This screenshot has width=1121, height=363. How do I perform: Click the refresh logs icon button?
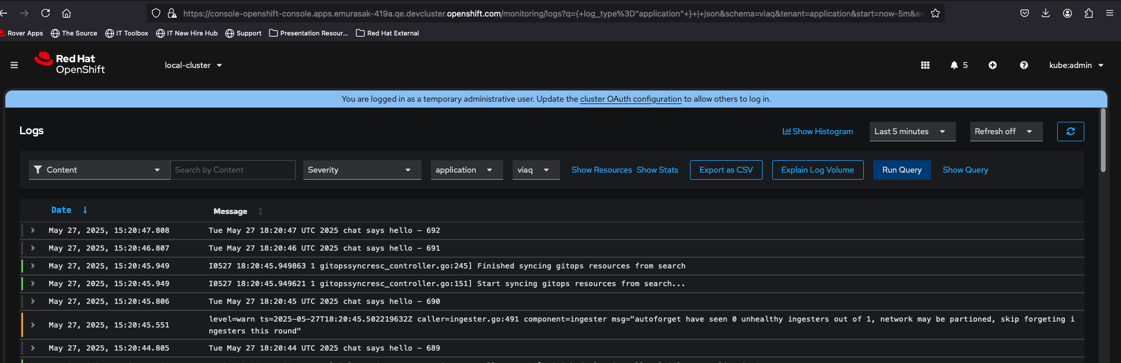point(1070,131)
